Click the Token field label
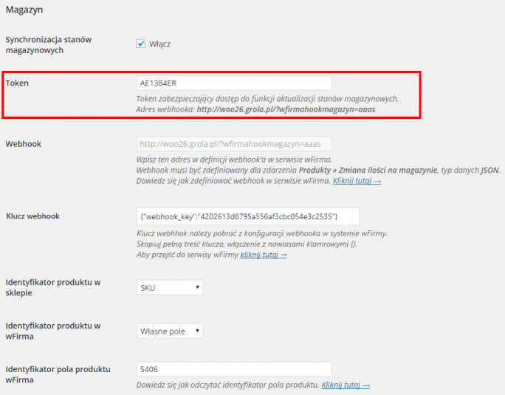Viewport: 505px width, 395px height. click(x=17, y=83)
